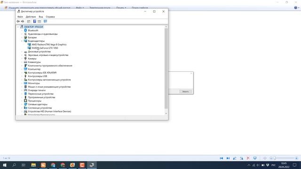301x169 pixels.
Task: Open taskbar search magnifier
Action: (14, 165)
